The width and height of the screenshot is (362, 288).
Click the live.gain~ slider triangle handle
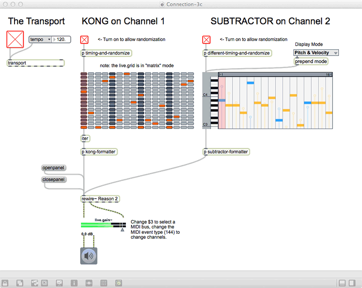tap(122, 230)
